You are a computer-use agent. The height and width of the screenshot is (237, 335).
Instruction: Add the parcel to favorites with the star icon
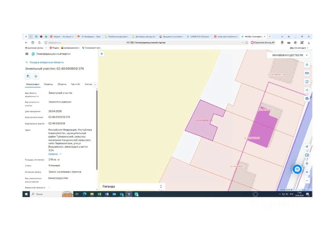[x=36, y=76]
